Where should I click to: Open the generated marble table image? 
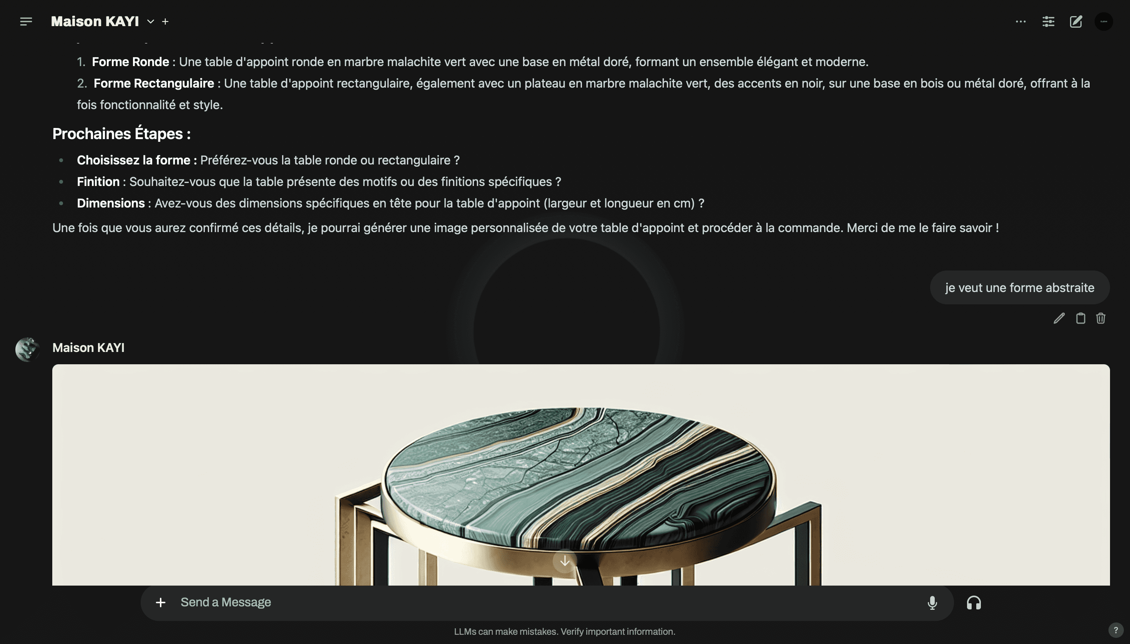pos(580,475)
